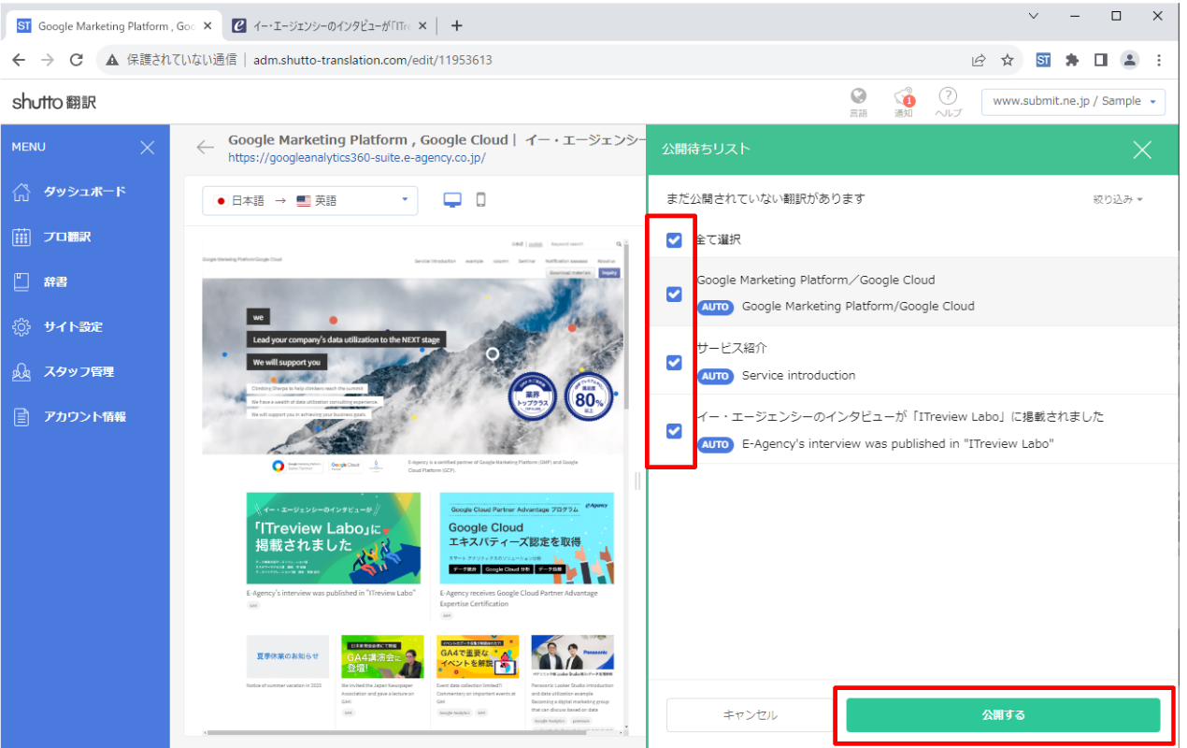Click the GA4で重要なイベント thumbnail
The image size is (1187, 748).
pyautogui.click(x=478, y=656)
